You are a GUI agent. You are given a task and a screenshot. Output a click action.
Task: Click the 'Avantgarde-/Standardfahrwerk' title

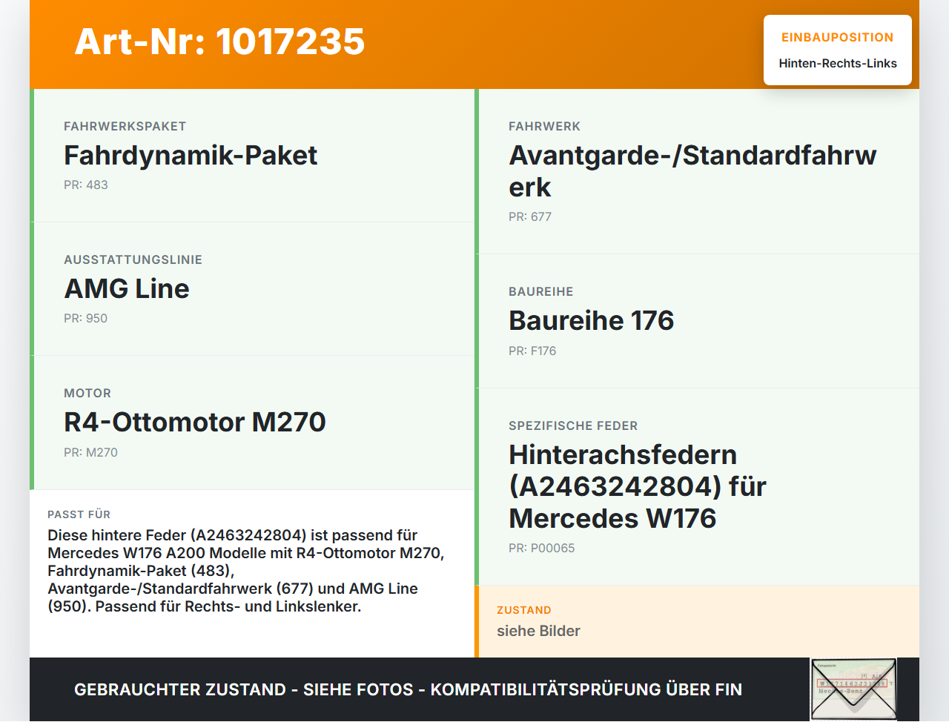pos(692,171)
